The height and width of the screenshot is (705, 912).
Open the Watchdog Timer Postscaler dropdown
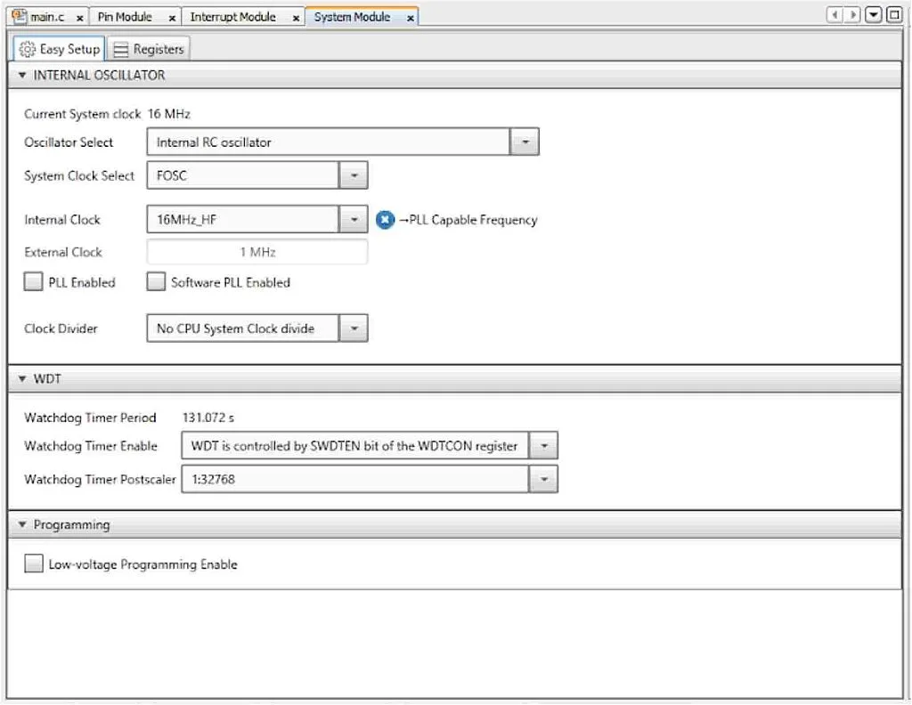coord(543,479)
